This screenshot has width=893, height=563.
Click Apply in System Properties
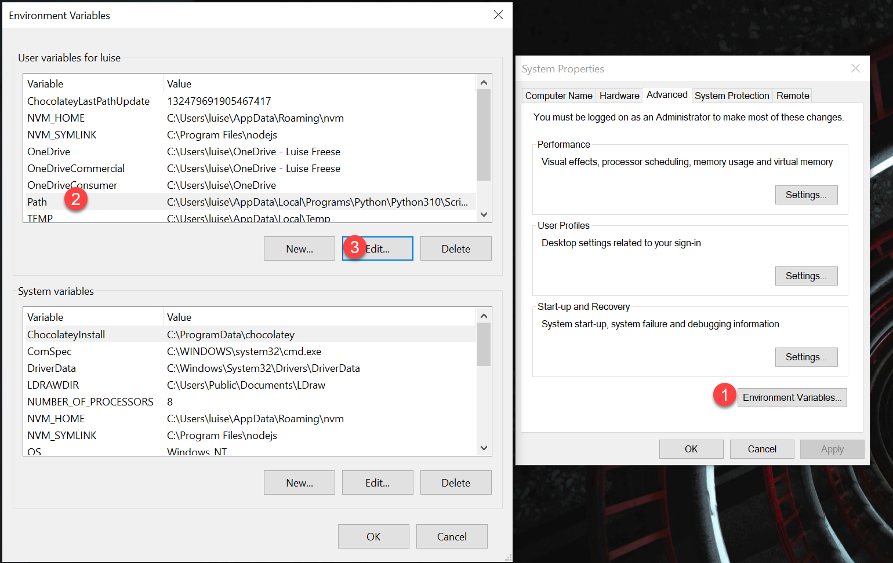point(832,449)
